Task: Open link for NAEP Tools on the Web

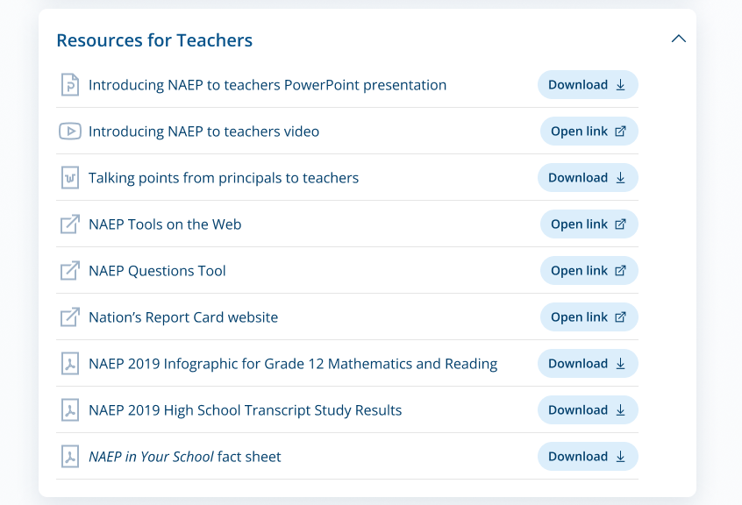Action: 589,224
